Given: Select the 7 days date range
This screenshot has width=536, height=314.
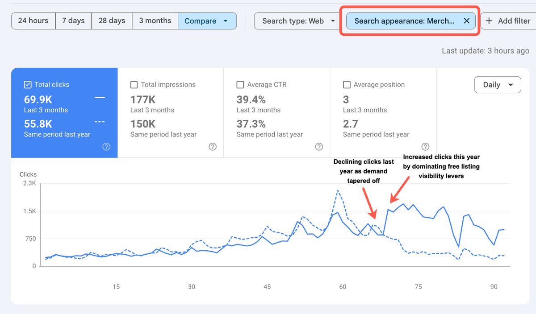Looking at the screenshot, I should (x=73, y=21).
